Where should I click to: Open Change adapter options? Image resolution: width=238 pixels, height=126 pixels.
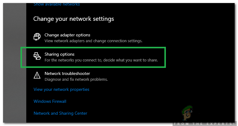[x=67, y=35]
